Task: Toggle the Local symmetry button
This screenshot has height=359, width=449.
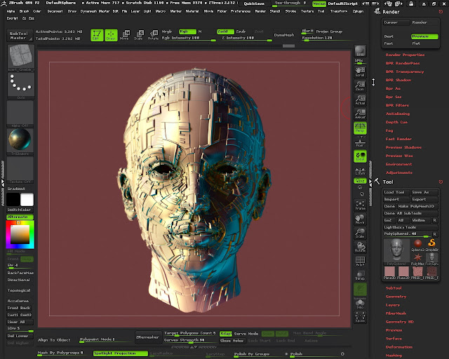Action: [x=360, y=158]
